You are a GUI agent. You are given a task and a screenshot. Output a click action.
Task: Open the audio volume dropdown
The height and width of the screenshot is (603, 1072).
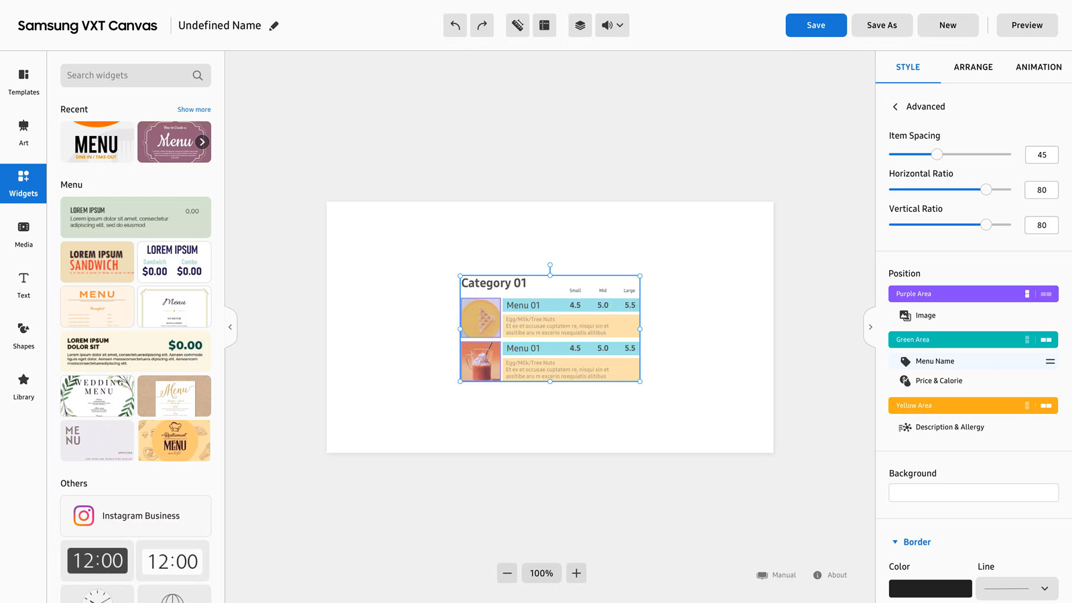(x=612, y=25)
